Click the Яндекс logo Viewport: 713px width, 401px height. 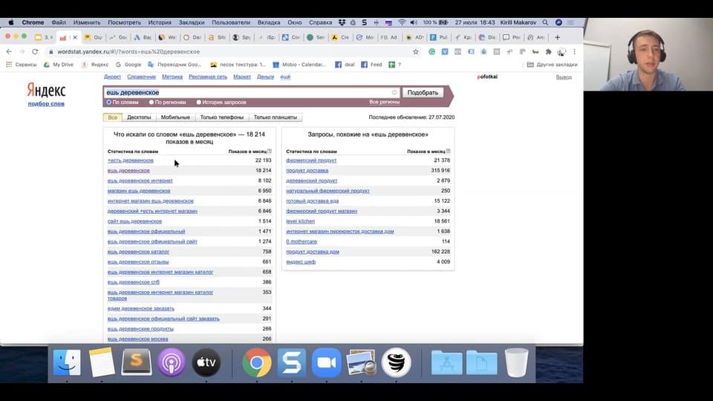point(46,90)
